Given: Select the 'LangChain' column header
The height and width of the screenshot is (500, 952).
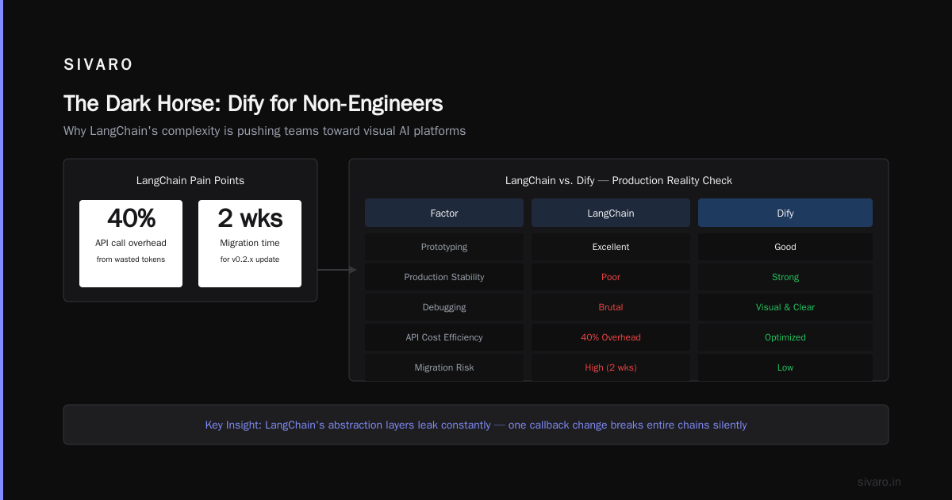Looking at the screenshot, I should point(611,213).
